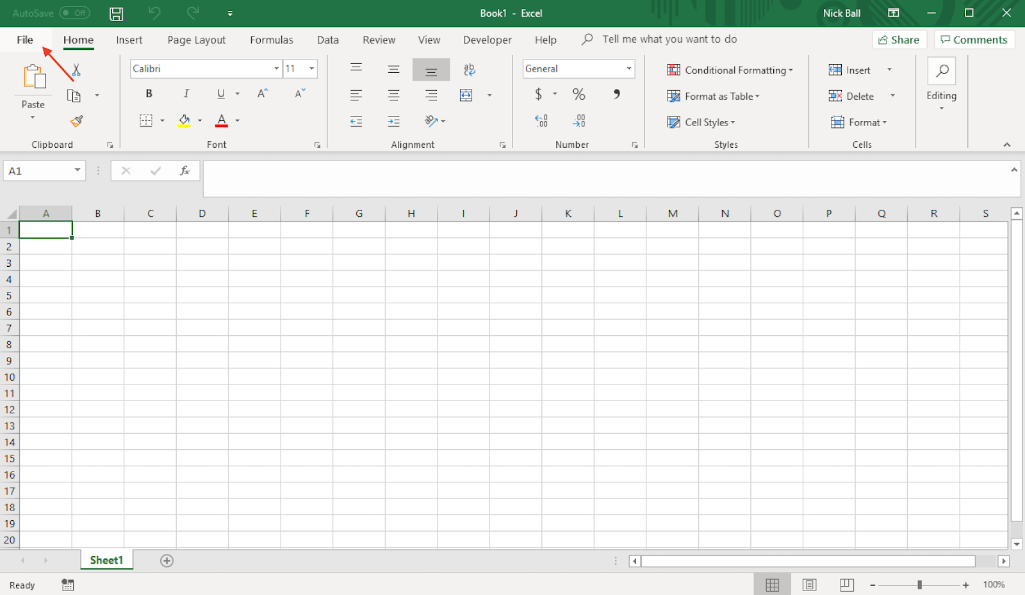Open Conditional Formatting options
Image resolution: width=1025 pixels, height=595 pixels.
pos(730,70)
